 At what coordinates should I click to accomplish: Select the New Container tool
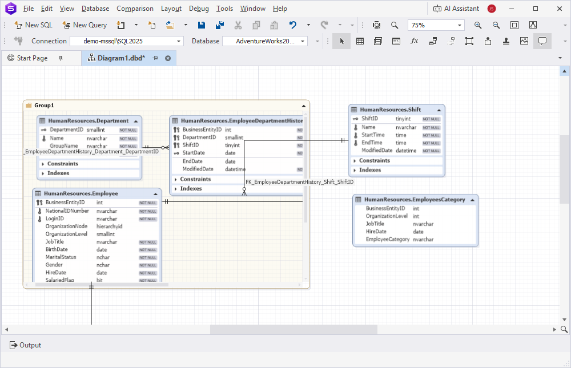pyautogui.click(x=469, y=41)
